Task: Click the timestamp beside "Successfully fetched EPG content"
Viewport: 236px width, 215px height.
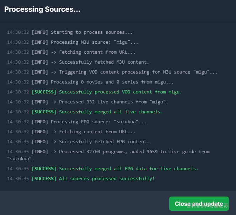Action: (18, 142)
